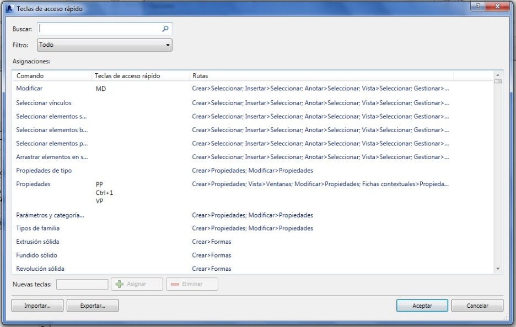Select the Modificar command row
This screenshot has width=516, height=327.
[x=29, y=88]
